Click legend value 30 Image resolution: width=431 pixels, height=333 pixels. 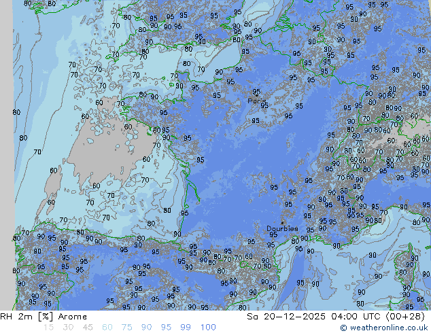[x=68, y=328]
